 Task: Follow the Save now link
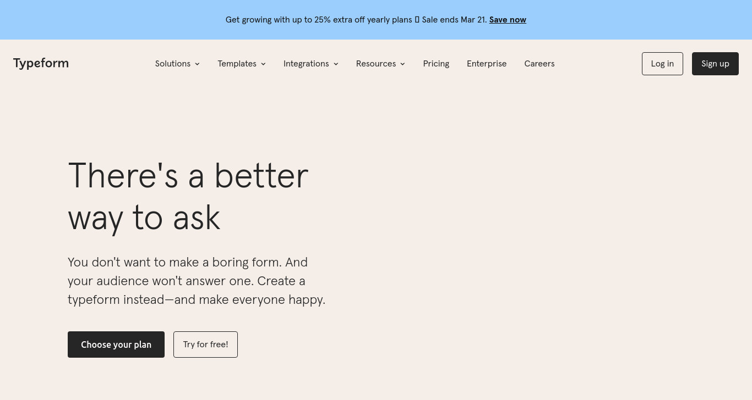[508, 20]
